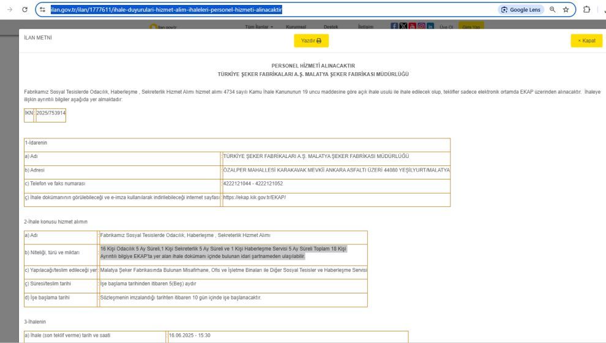
Task: Open site information icon in address bar
Action: pos(42,10)
